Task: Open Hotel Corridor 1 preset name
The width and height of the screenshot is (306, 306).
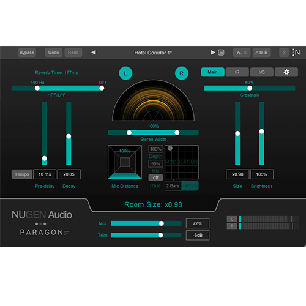Action: [x=153, y=53]
